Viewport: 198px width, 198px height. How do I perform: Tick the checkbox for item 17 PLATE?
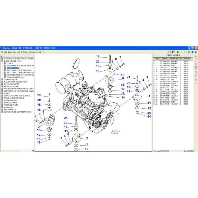[154, 94]
